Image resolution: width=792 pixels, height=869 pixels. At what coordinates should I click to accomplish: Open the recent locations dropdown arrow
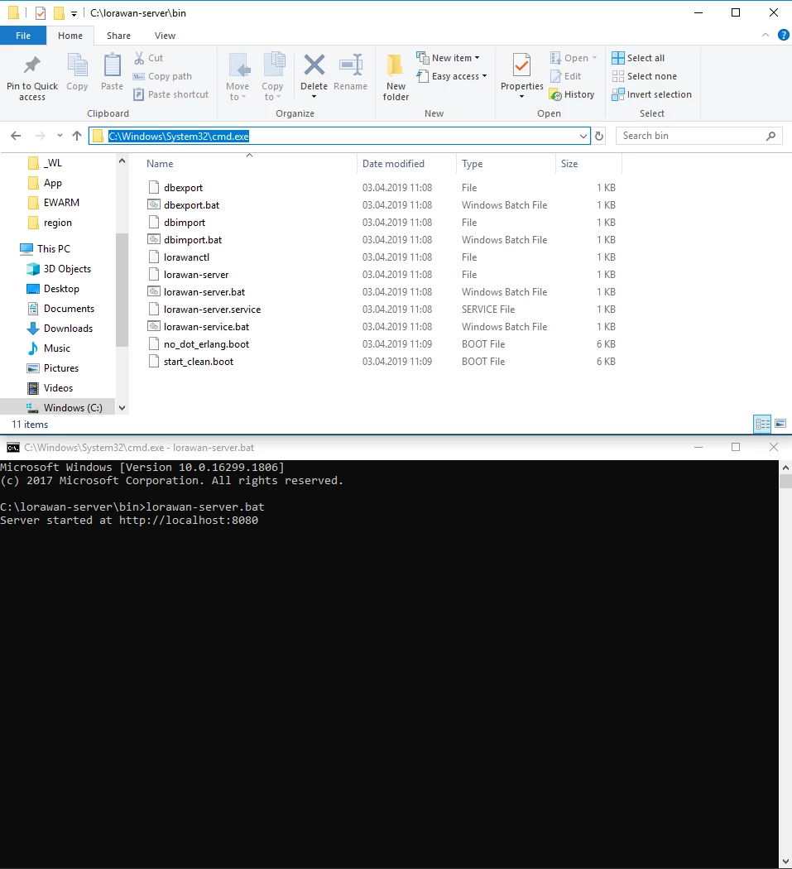[60, 136]
